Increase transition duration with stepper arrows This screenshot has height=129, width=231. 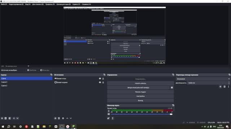229,82
